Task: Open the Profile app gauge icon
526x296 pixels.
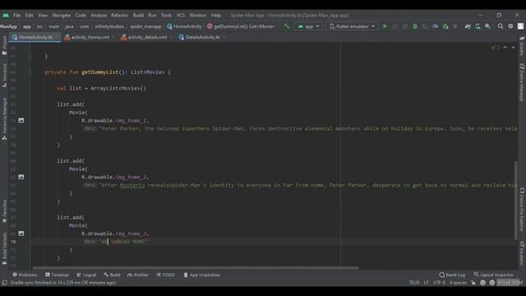Action: [435, 26]
